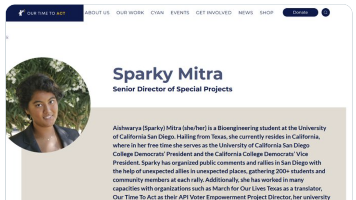Go to the CYAN page

[x=157, y=13]
